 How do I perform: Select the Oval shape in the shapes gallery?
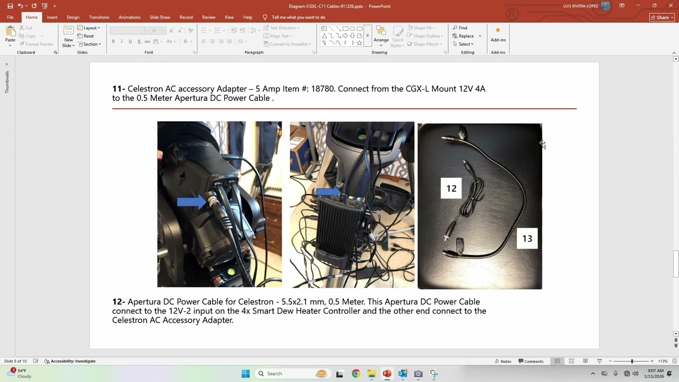[352, 29]
